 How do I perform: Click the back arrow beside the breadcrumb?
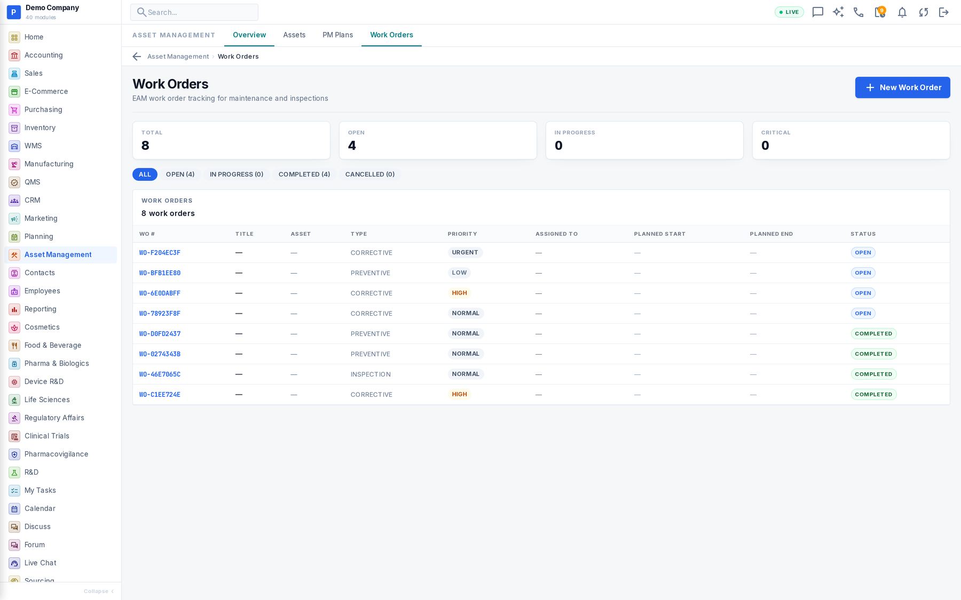[x=137, y=57]
